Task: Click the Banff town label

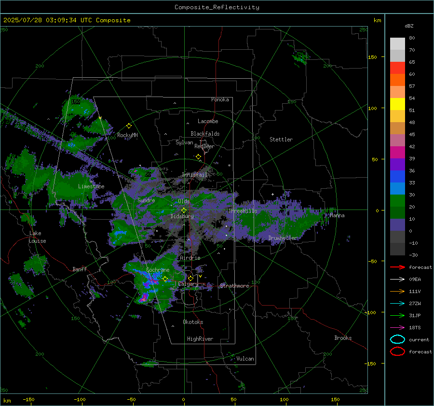Action: (x=80, y=269)
